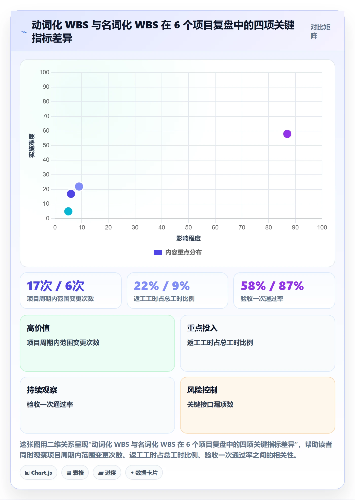Click 验收一次通过率 label under 58% / 87%
Viewport: 355px width, 500px height.
(x=262, y=299)
